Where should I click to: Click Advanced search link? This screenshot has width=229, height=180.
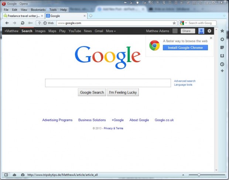click(x=185, y=81)
